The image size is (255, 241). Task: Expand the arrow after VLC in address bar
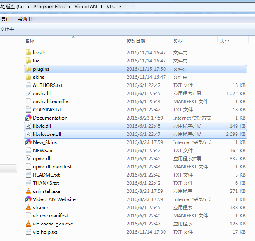(x=120, y=7)
